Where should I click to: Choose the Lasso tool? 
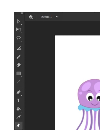click(x=19, y=38)
